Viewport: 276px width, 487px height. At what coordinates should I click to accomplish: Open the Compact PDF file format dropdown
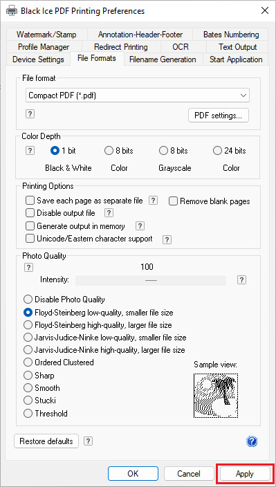138,95
